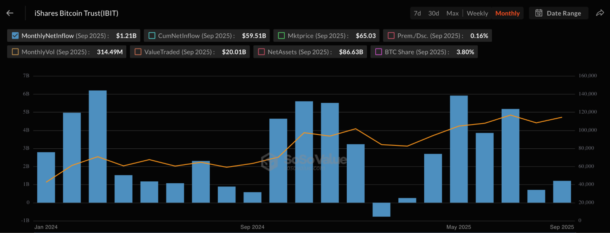Image resolution: width=610 pixels, height=233 pixels.
Task: Enable the CumNetInflow checkbox
Action: click(x=152, y=36)
